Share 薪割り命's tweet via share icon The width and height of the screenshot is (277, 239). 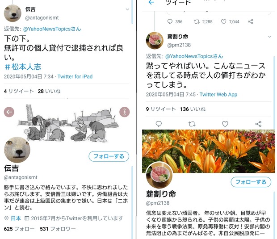[258, 124]
